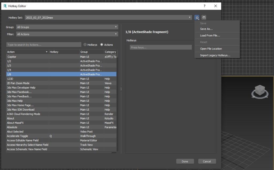The width and height of the screenshot is (274, 170).
Task: Select Access Hierarchy Select Name Field row
Action: (61, 145)
